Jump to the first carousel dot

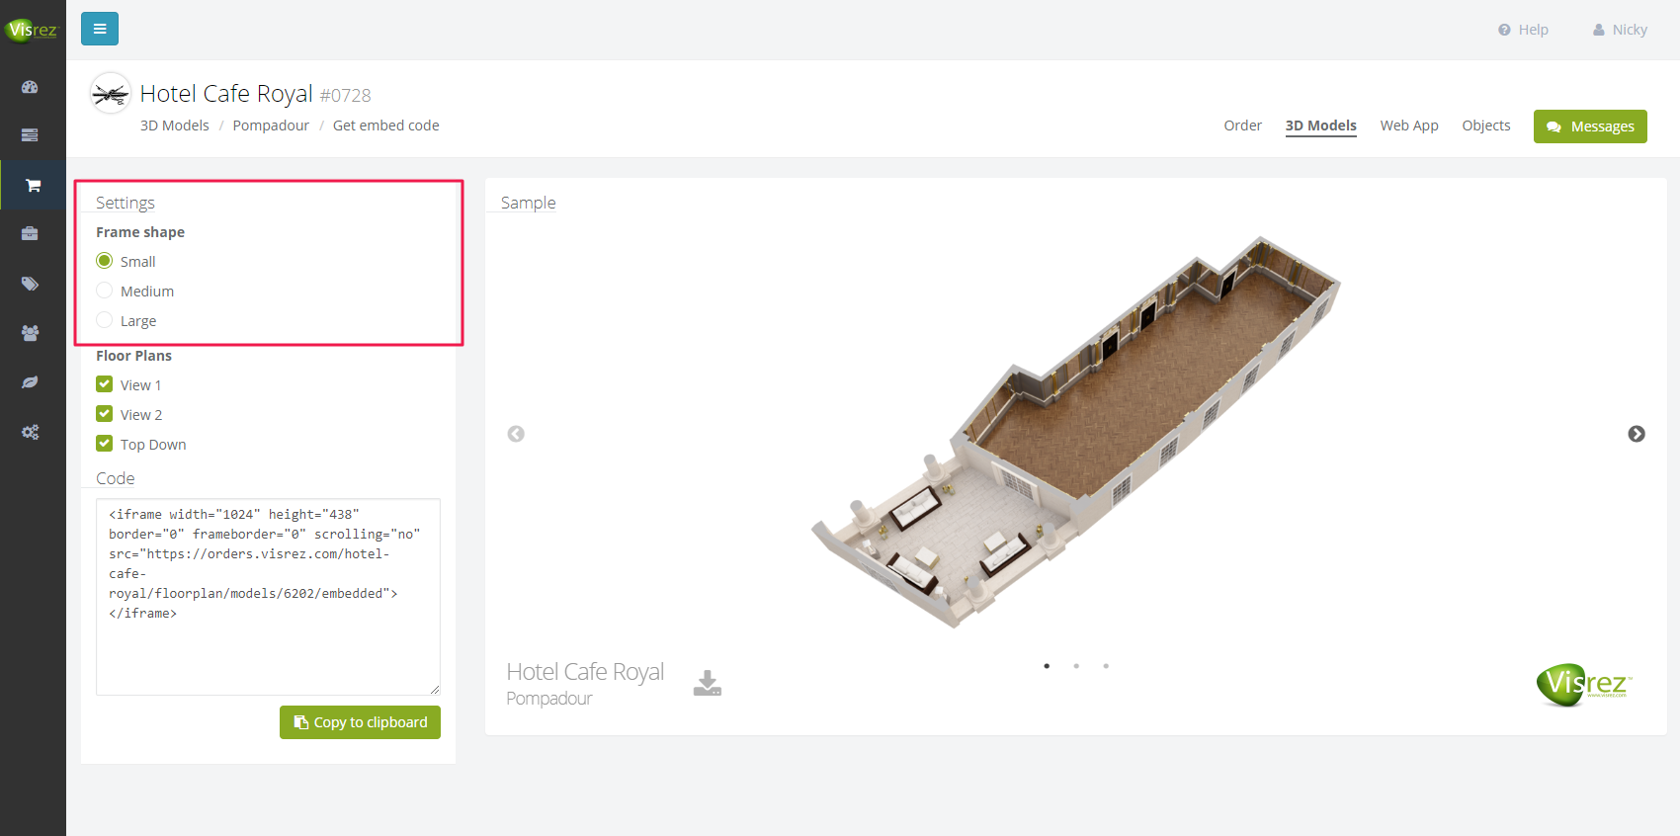(x=1047, y=666)
